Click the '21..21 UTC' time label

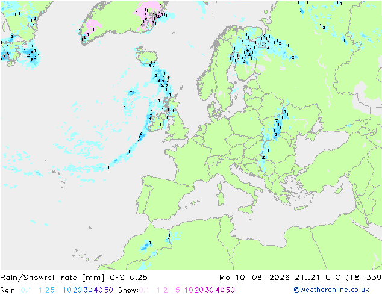(318, 277)
